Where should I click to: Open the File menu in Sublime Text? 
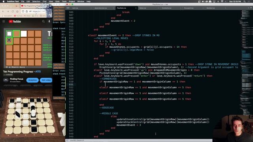click(x=23, y=2)
